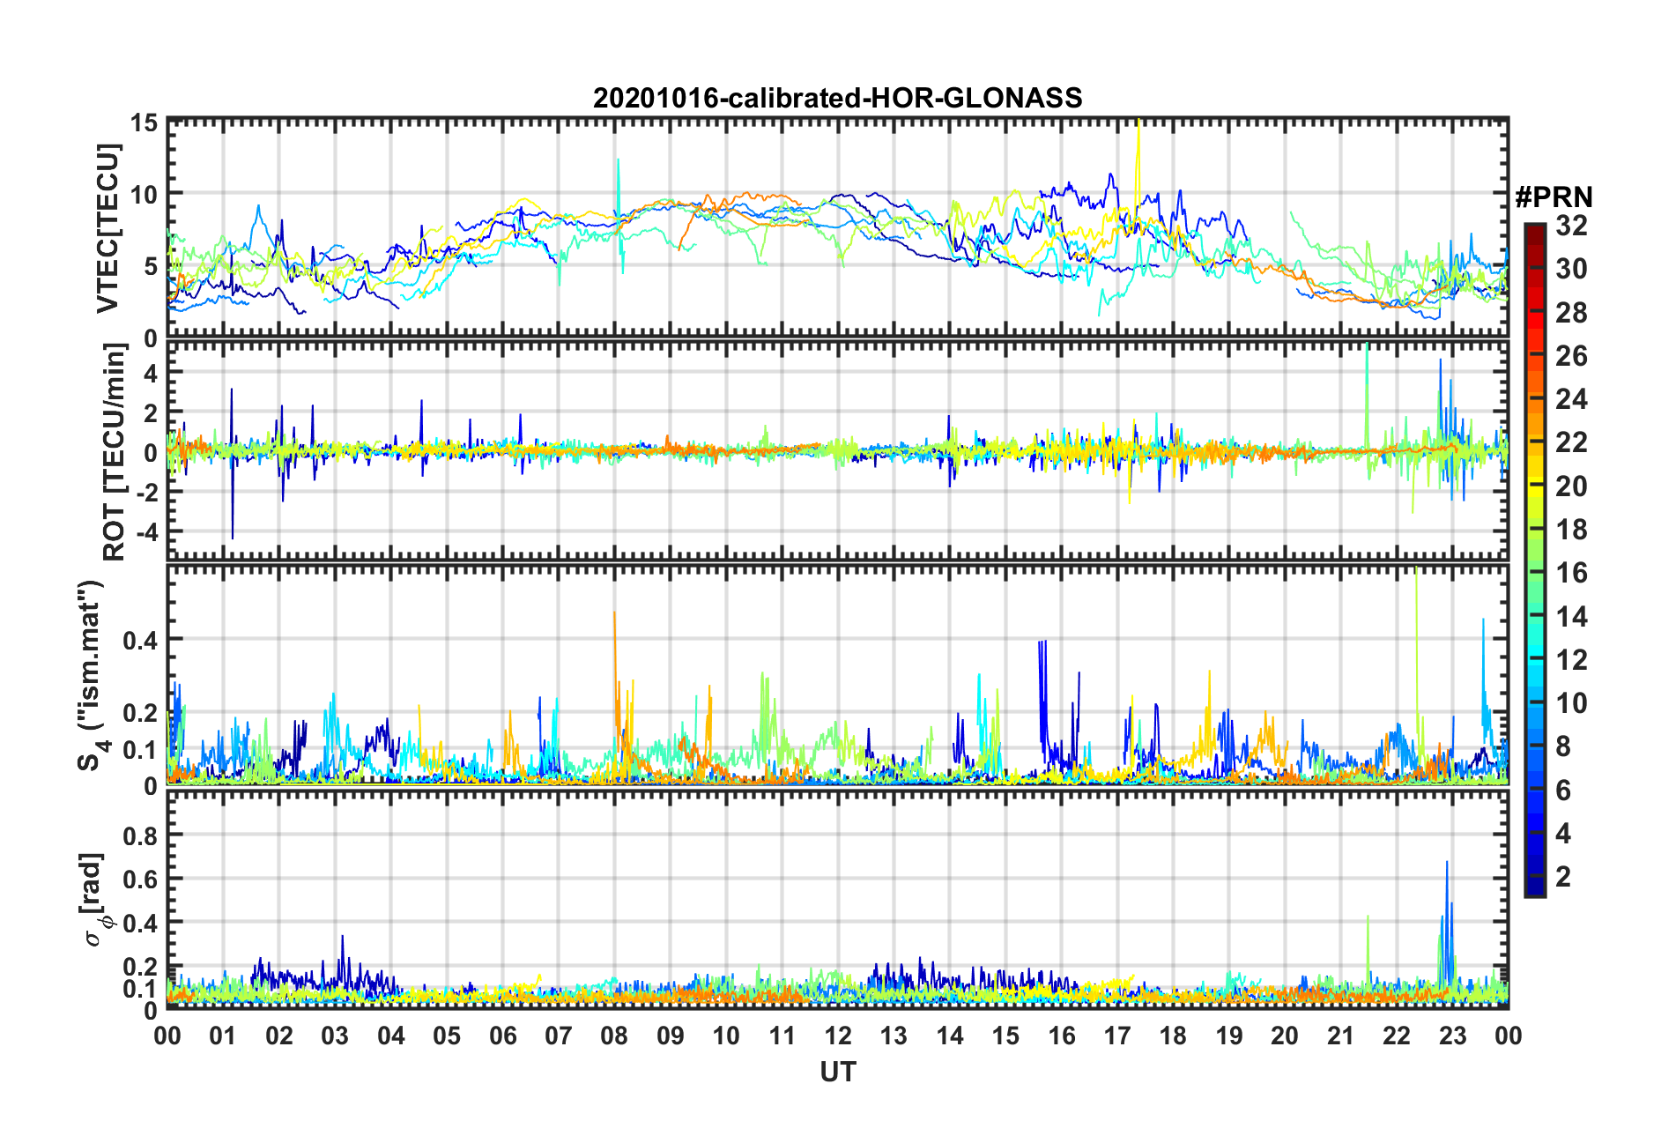Select the VTEC[TECU] y-axis label
Screen dimensions: 1676x1121
point(108,229)
